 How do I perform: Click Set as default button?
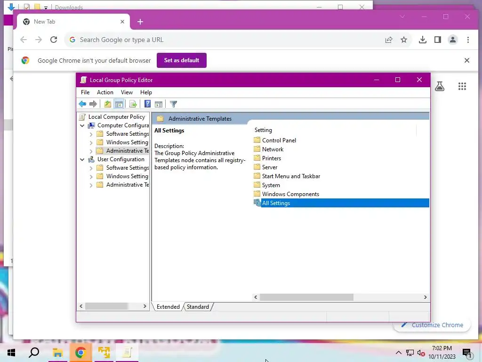[182, 60]
